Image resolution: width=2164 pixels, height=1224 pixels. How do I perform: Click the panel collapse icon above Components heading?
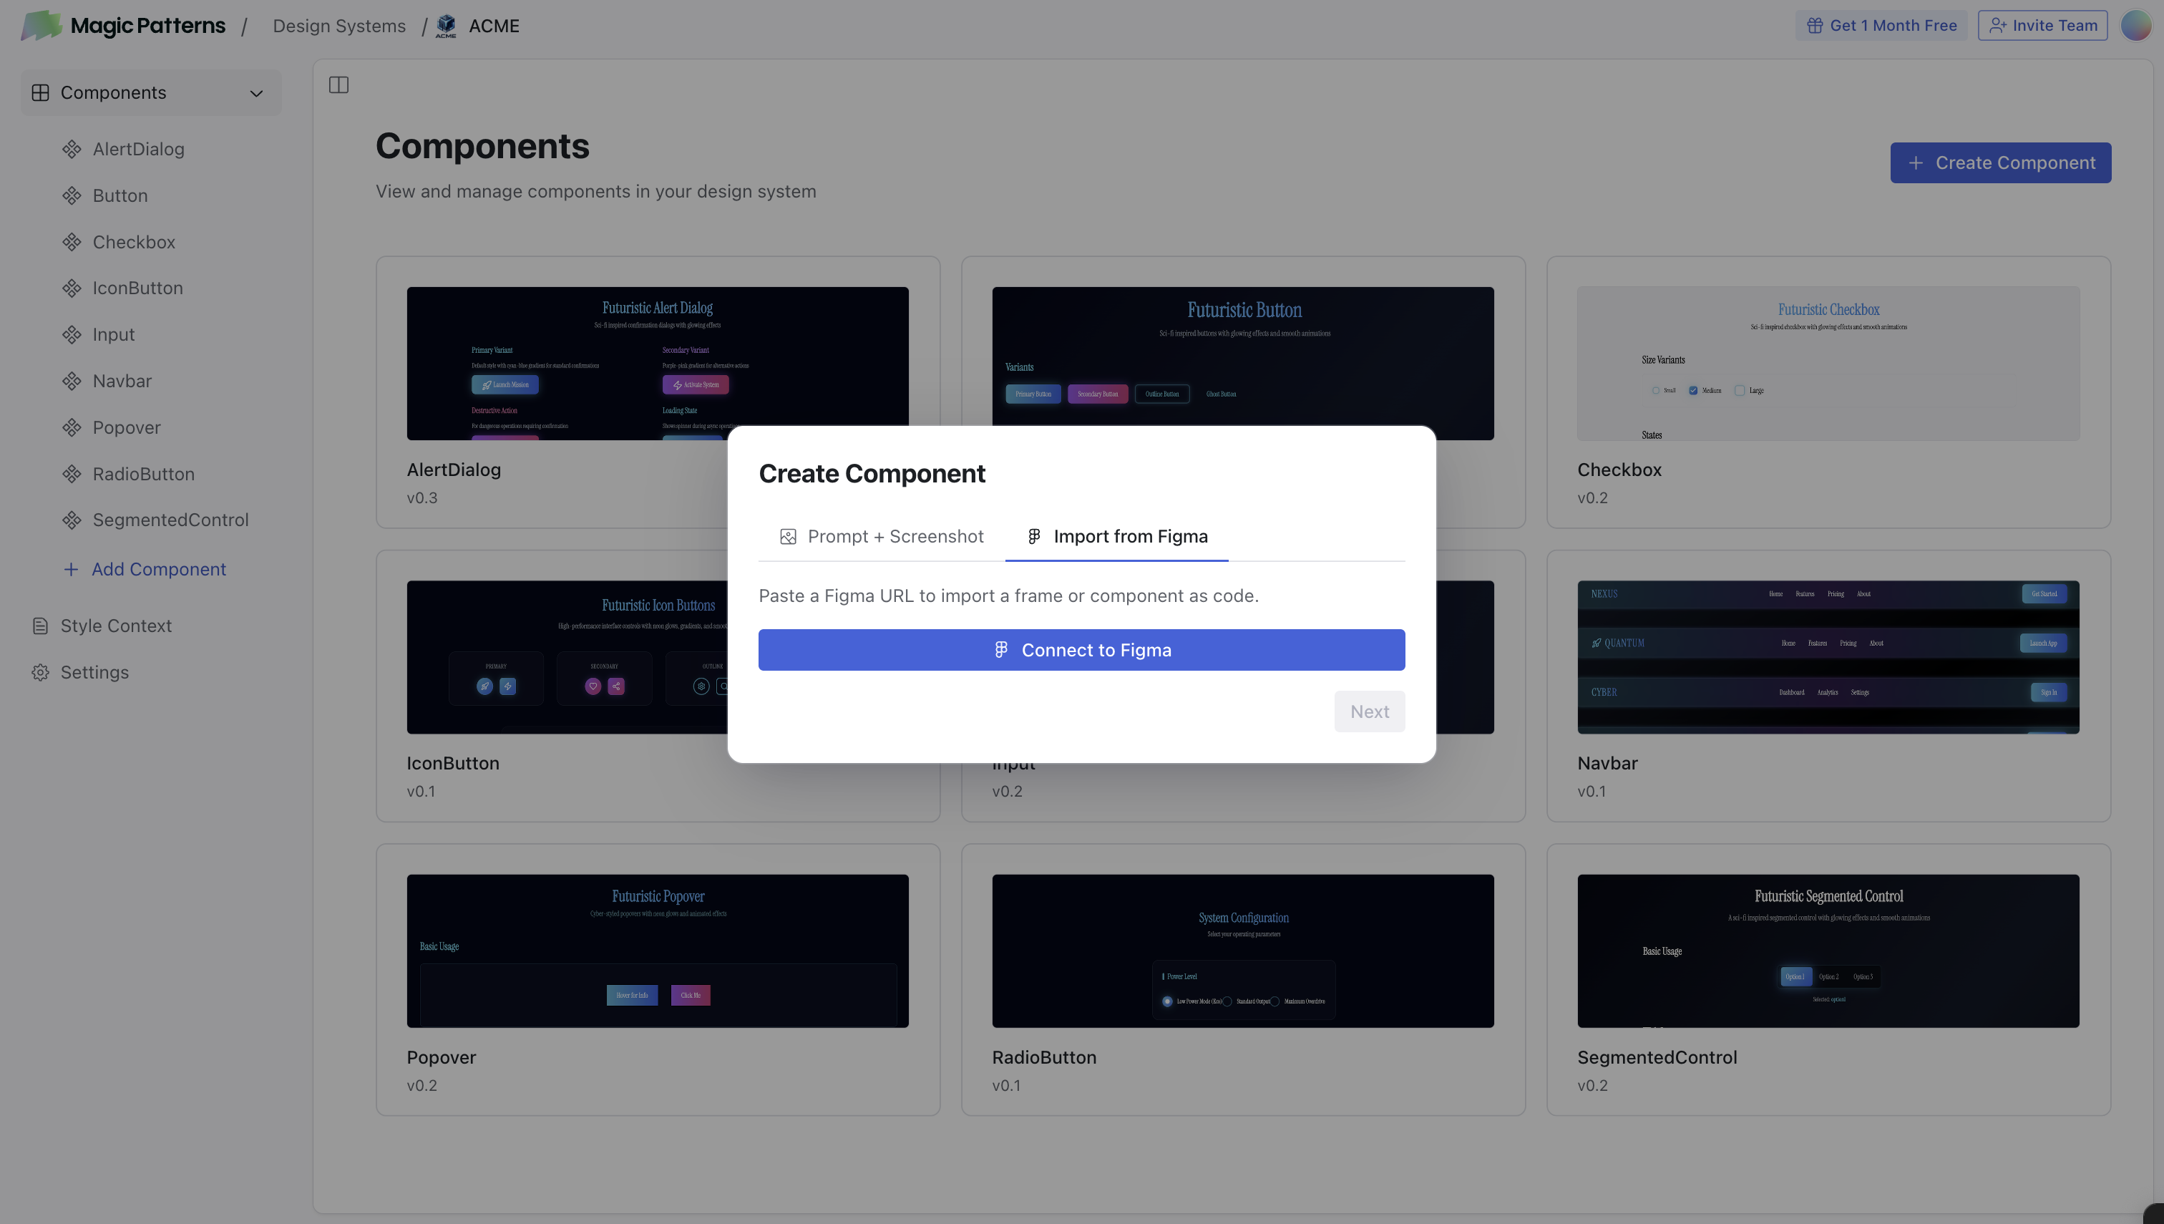338,84
